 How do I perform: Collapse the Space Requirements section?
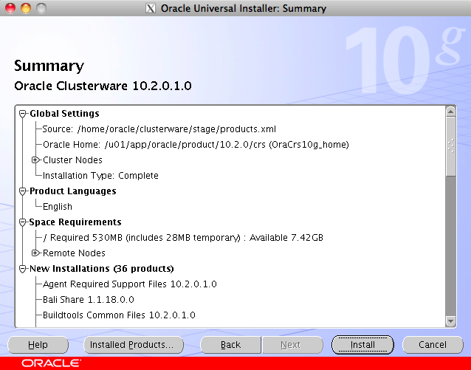click(23, 222)
